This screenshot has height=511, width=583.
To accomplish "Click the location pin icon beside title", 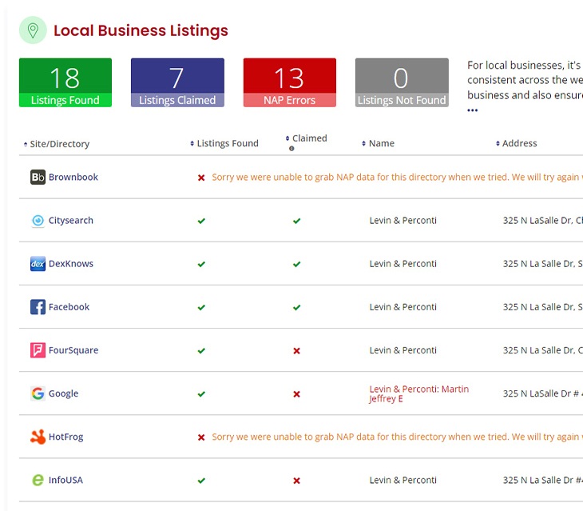I will pos(32,30).
